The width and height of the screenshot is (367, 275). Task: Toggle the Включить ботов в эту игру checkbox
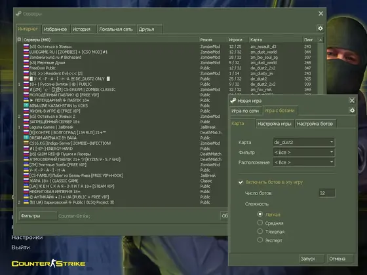click(x=241, y=182)
